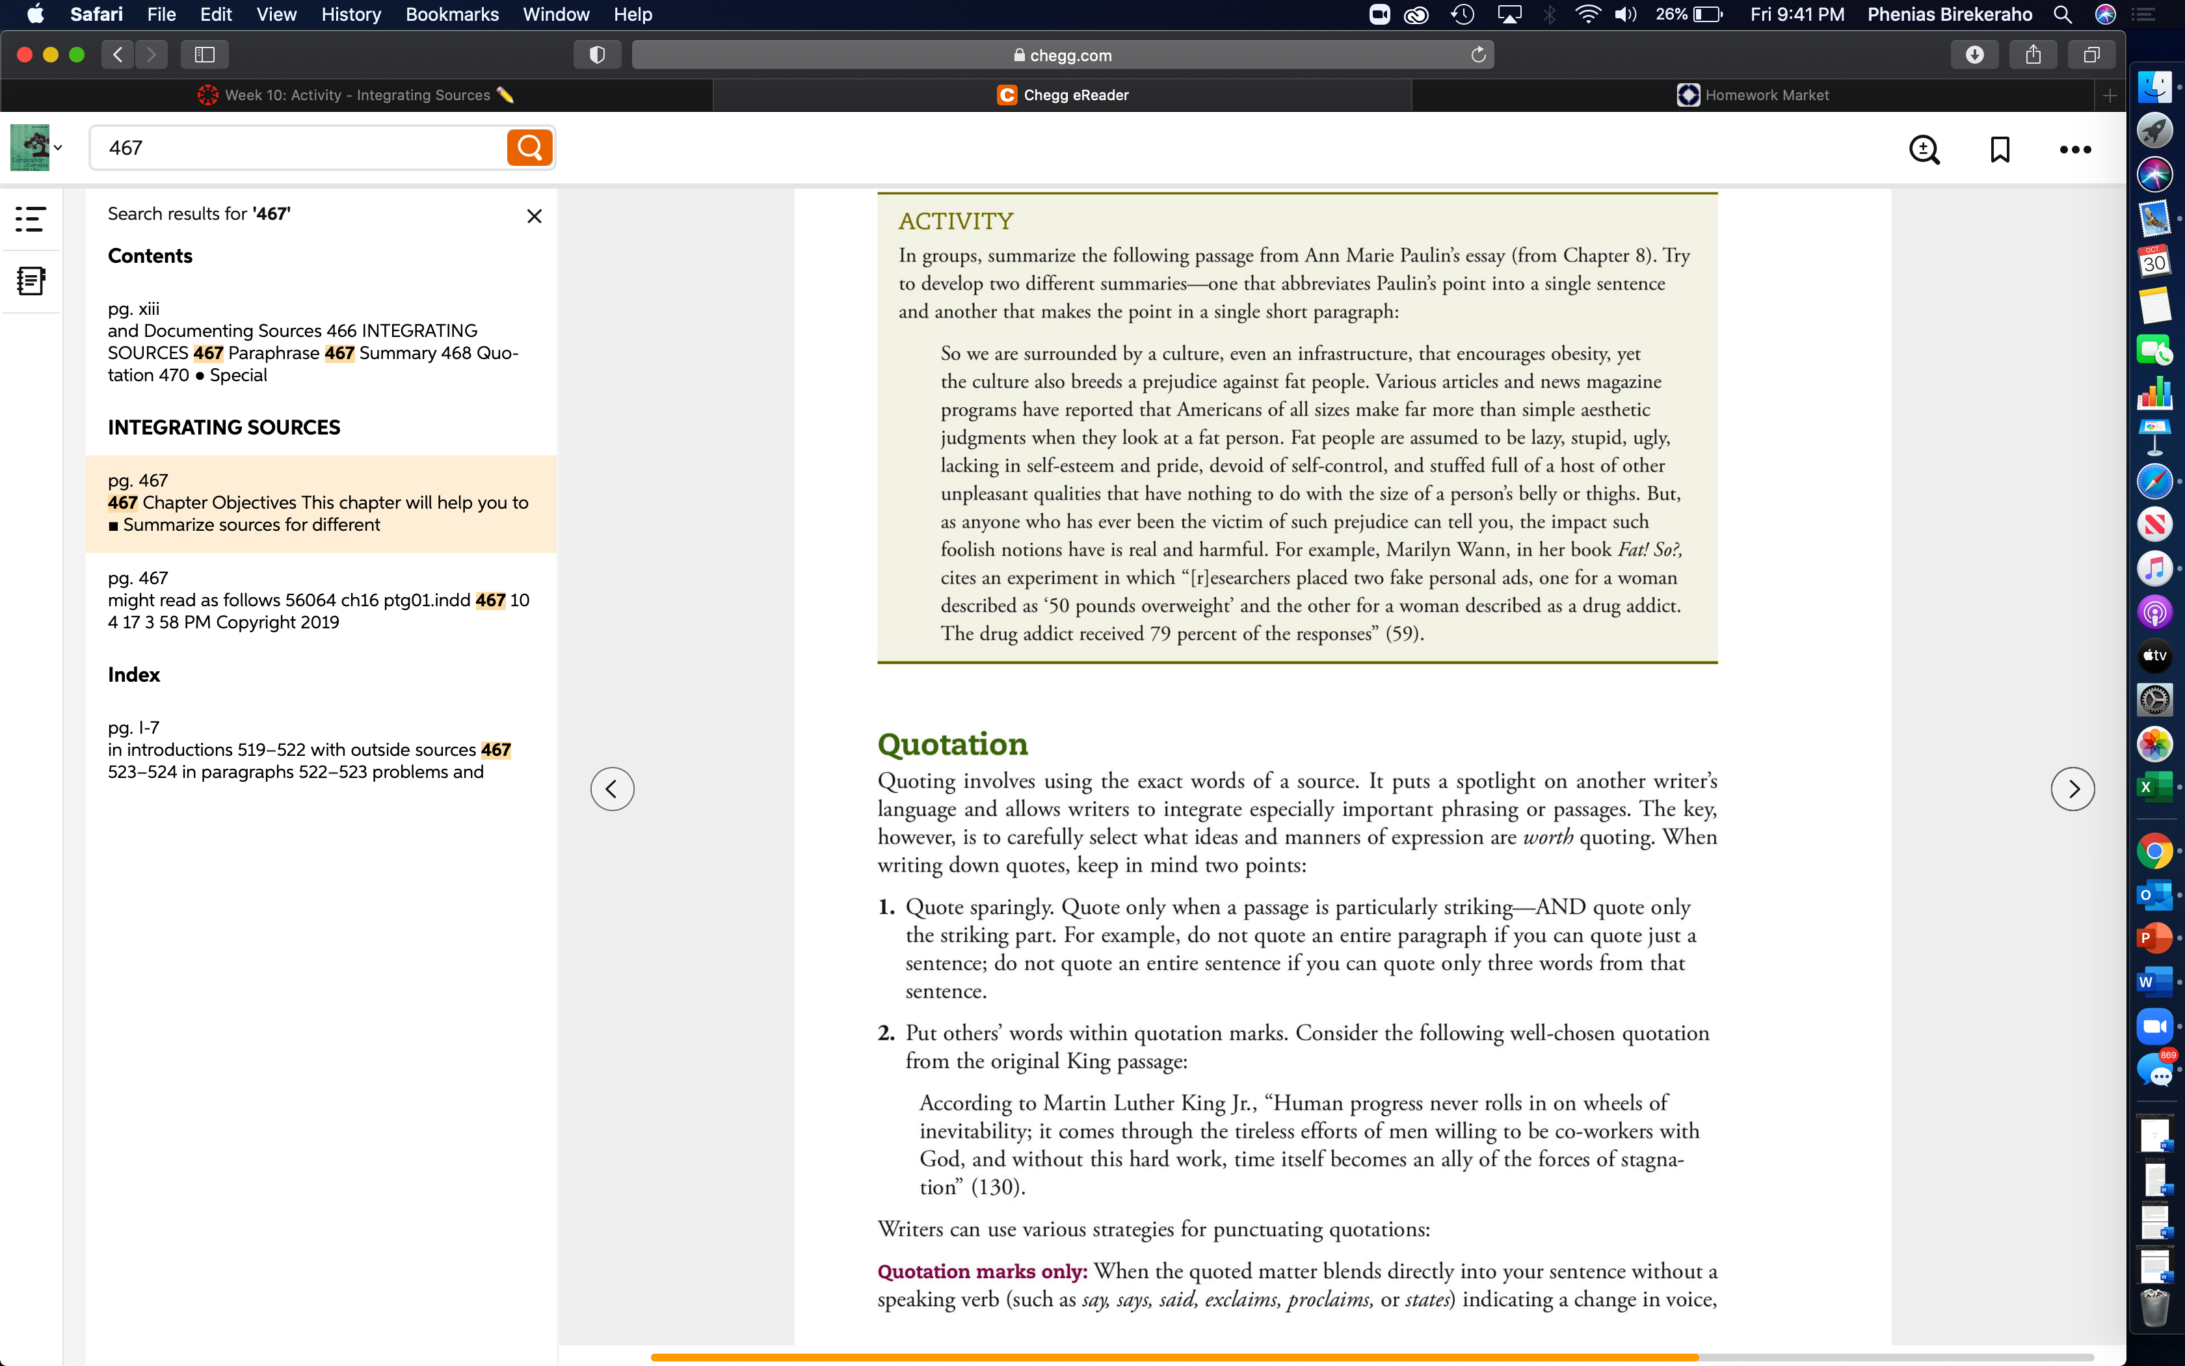Image resolution: width=2185 pixels, height=1366 pixels.
Task: Show Safari downloads
Action: tap(1974, 54)
